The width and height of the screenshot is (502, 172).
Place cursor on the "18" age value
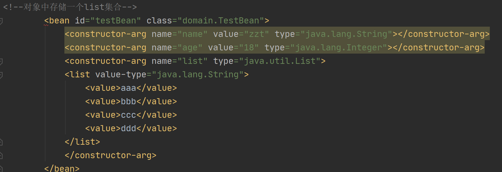point(247,48)
